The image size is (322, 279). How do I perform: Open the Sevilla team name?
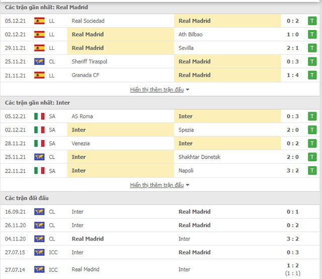186,48
